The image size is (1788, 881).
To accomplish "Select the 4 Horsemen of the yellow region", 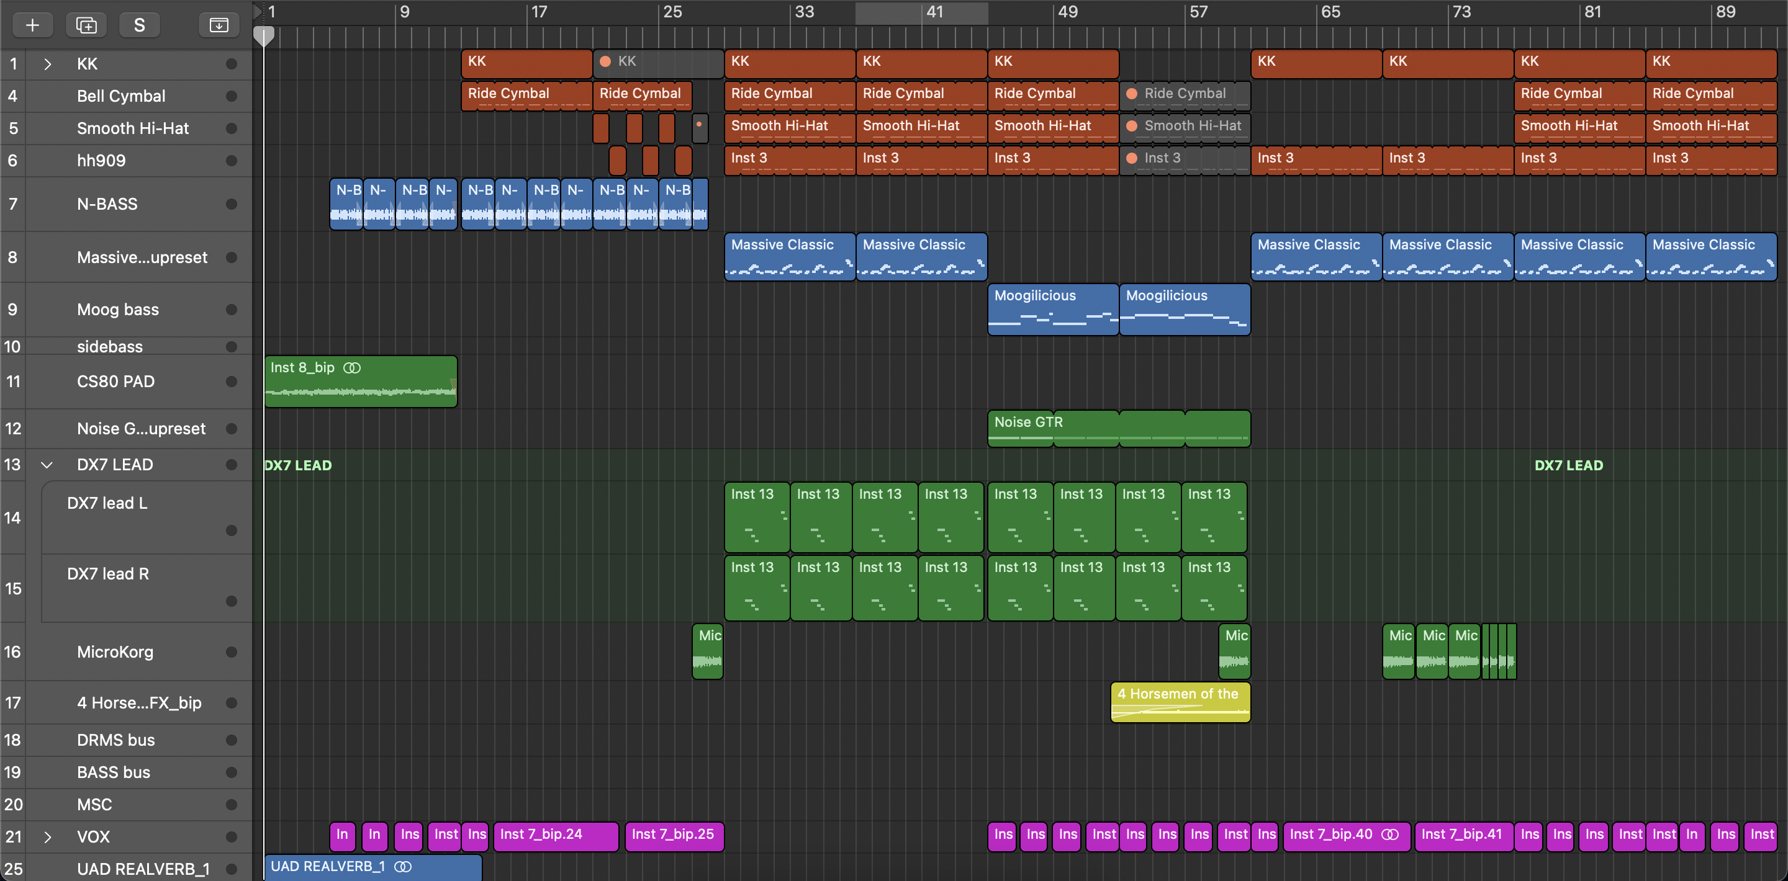I will coord(1180,702).
